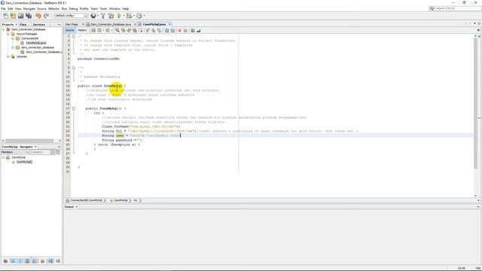The height and width of the screenshot is (271, 482).
Task: Switch to the Start Page tab
Action: click(72, 24)
